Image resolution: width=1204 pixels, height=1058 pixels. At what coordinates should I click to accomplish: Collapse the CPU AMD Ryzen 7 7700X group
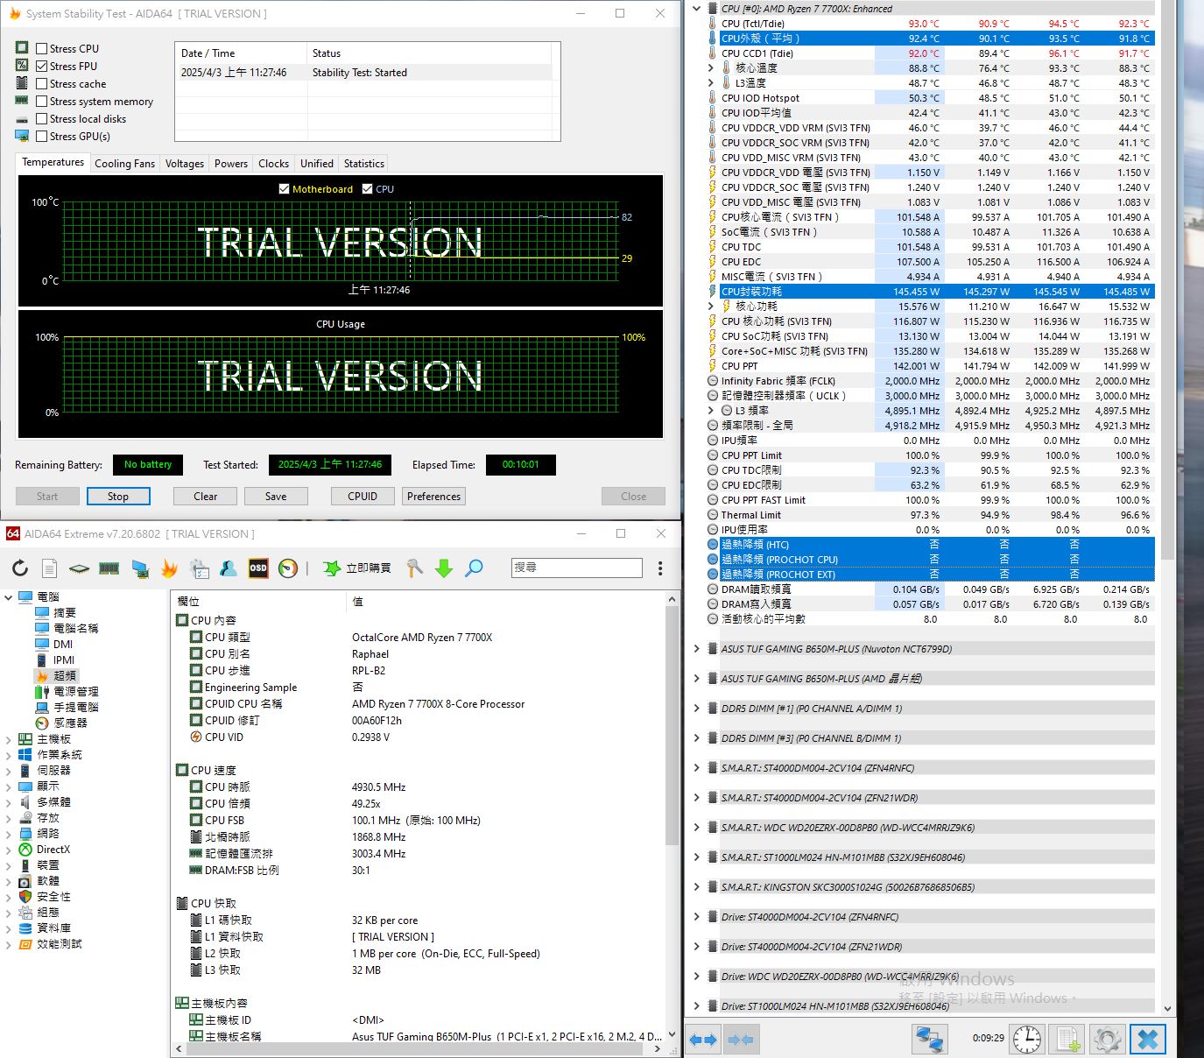(x=697, y=9)
